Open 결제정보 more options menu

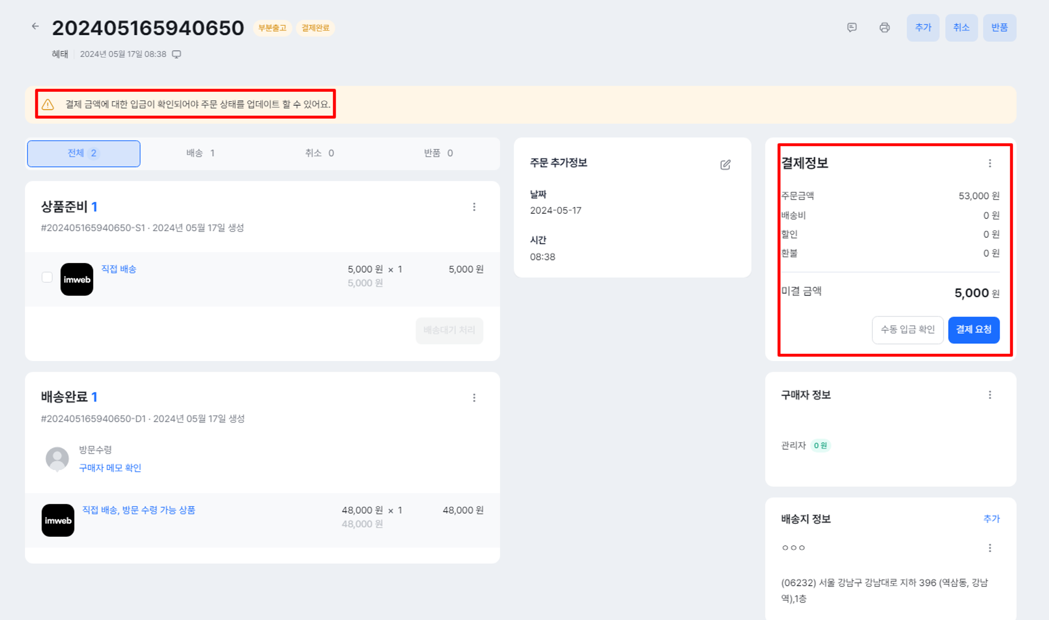coord(990,163)
